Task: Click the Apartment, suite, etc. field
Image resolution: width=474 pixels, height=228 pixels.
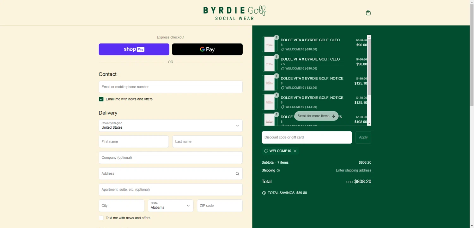Action: 171,190
